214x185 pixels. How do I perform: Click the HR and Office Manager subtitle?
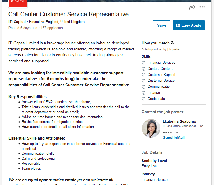184,126
